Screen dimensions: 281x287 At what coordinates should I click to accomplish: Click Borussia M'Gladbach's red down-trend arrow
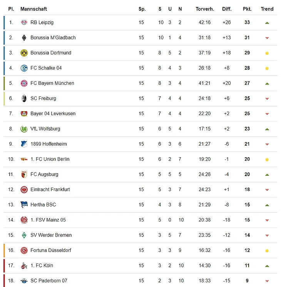[x=267, y=38]
